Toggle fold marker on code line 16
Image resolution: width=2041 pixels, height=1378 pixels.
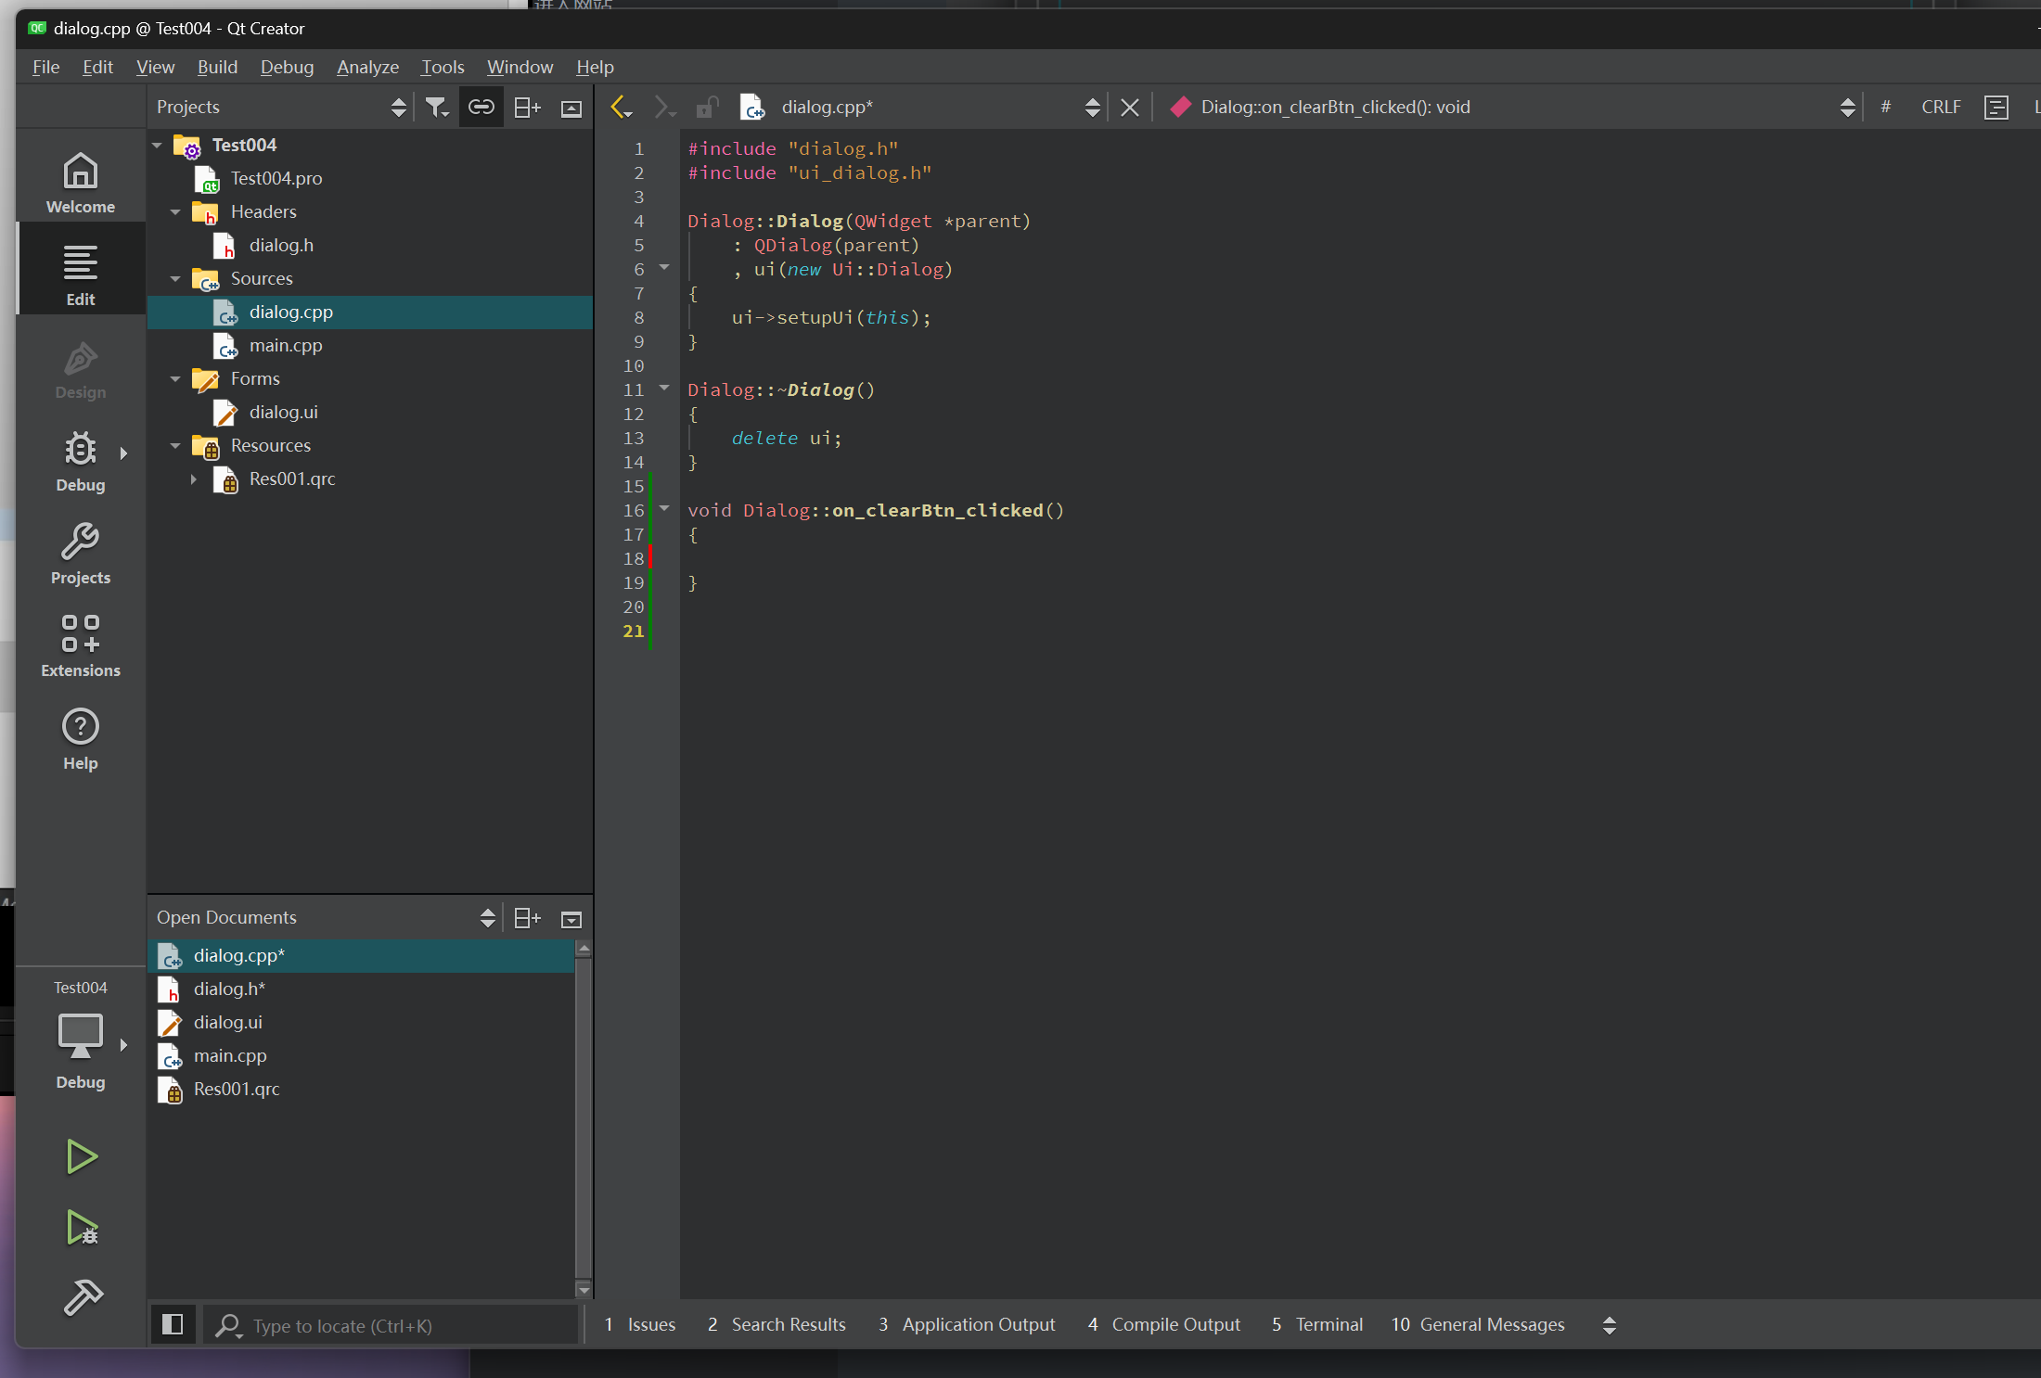coord(664,508)
